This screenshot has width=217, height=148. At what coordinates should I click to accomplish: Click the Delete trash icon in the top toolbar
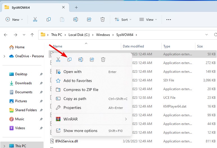[103, 19]
